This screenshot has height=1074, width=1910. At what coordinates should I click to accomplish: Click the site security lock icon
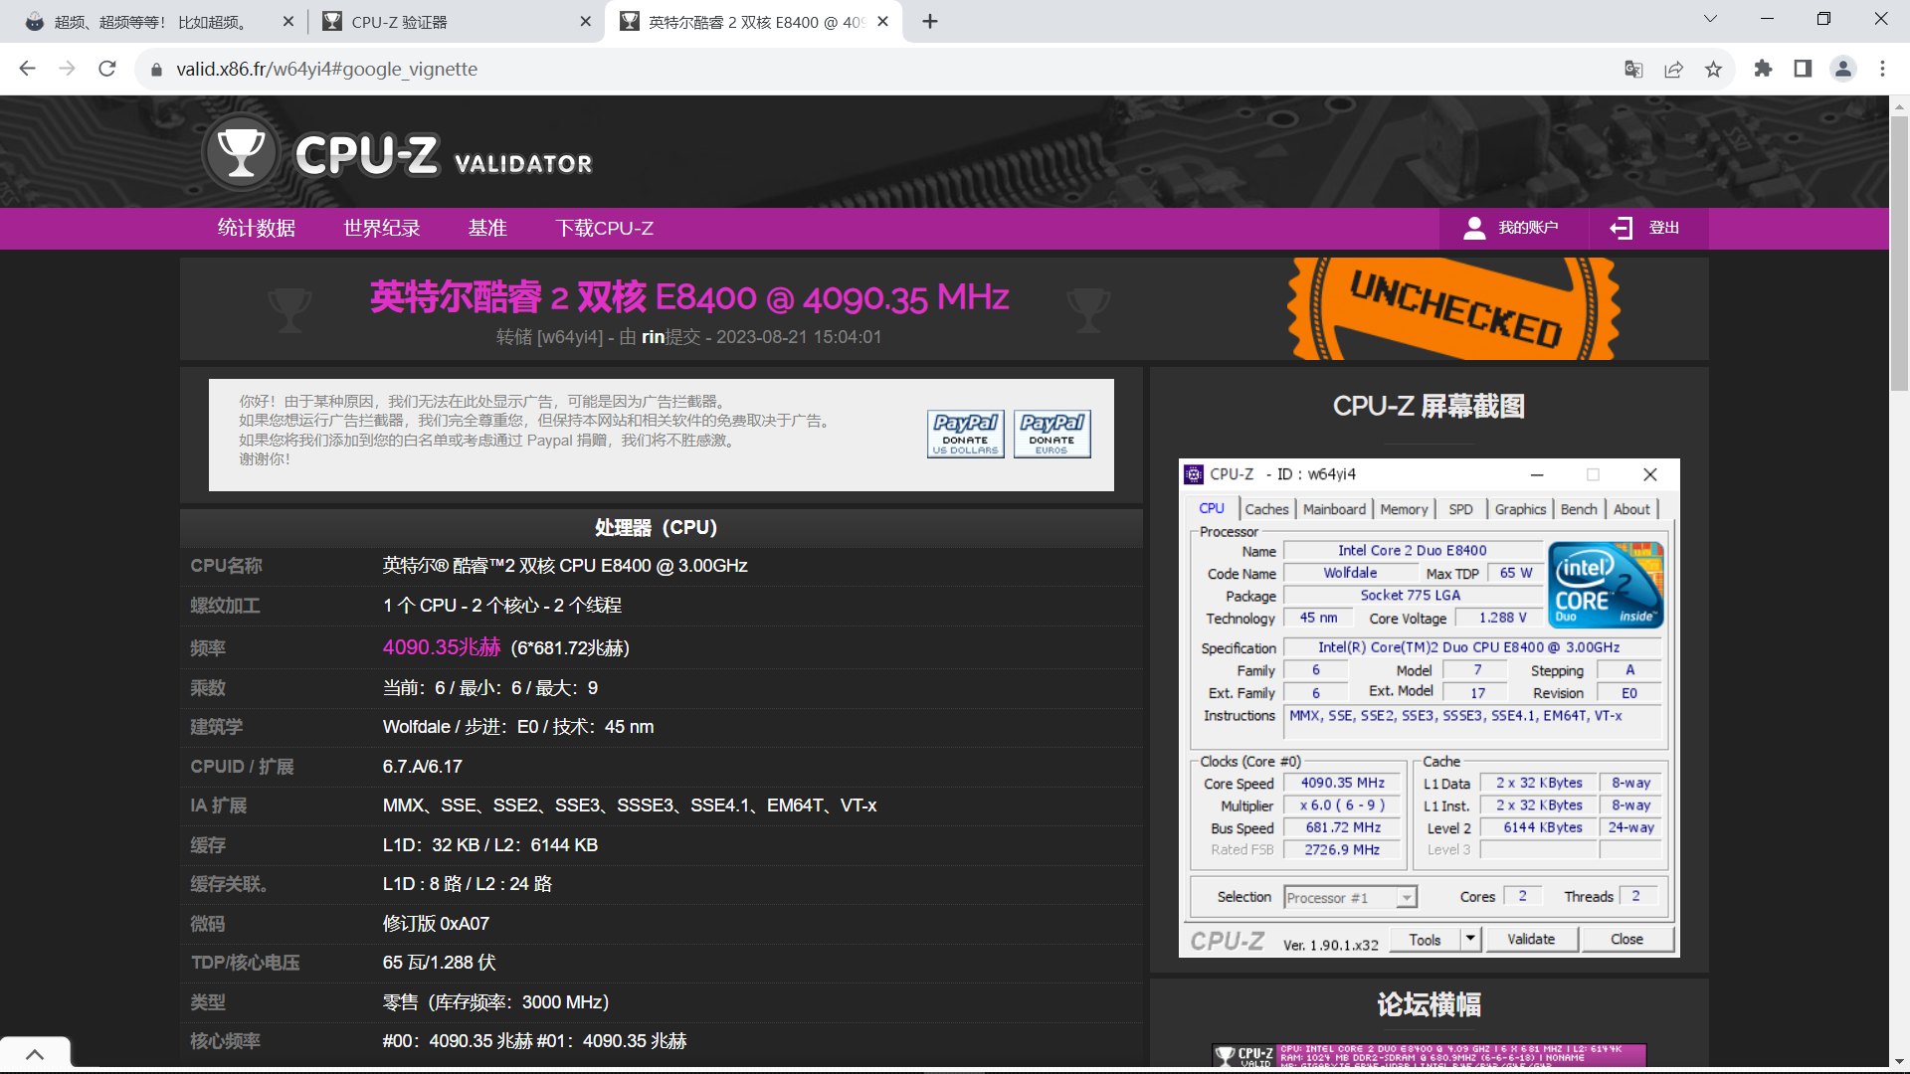click(x=155, y=70)
